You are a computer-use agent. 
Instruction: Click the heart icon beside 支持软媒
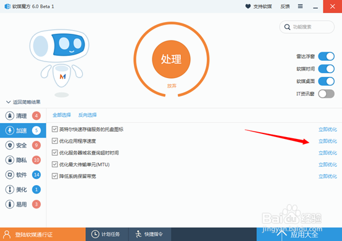248,6
